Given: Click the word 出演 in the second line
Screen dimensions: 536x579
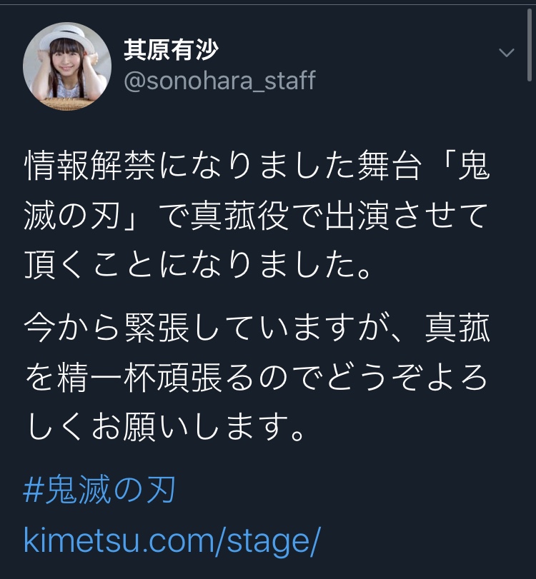Looking at the screenshot, I should (357, 216).
